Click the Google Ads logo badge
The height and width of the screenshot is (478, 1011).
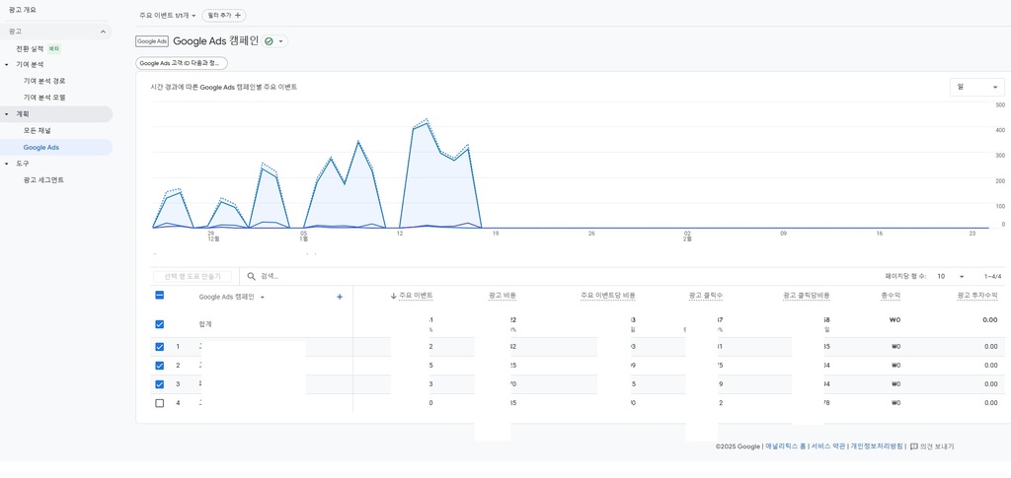[151, 41]
